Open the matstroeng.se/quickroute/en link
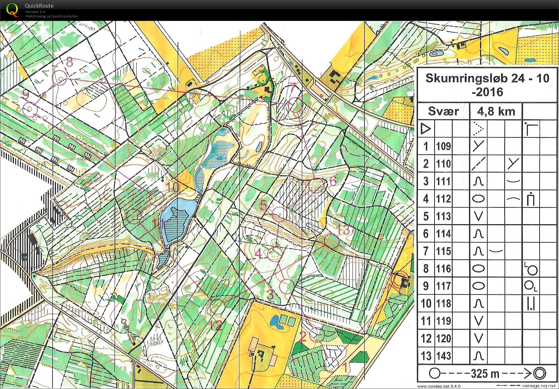 [51, 16]
